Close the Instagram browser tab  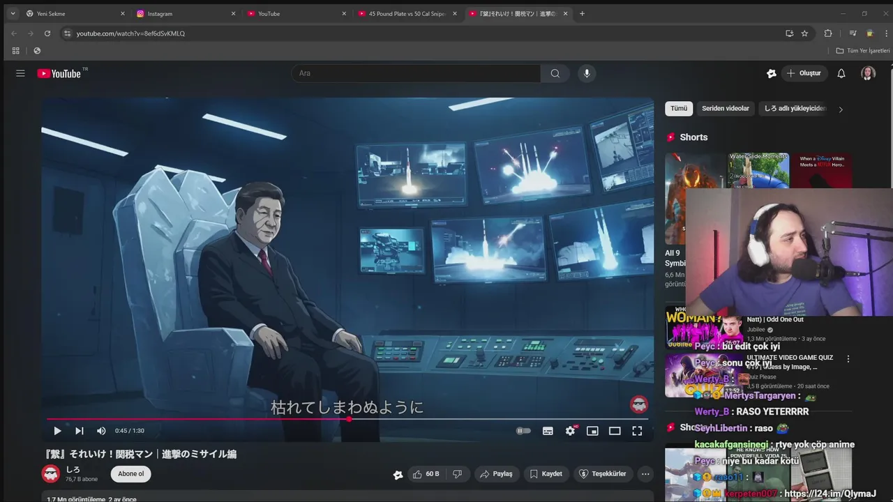(x=233, y=13)
